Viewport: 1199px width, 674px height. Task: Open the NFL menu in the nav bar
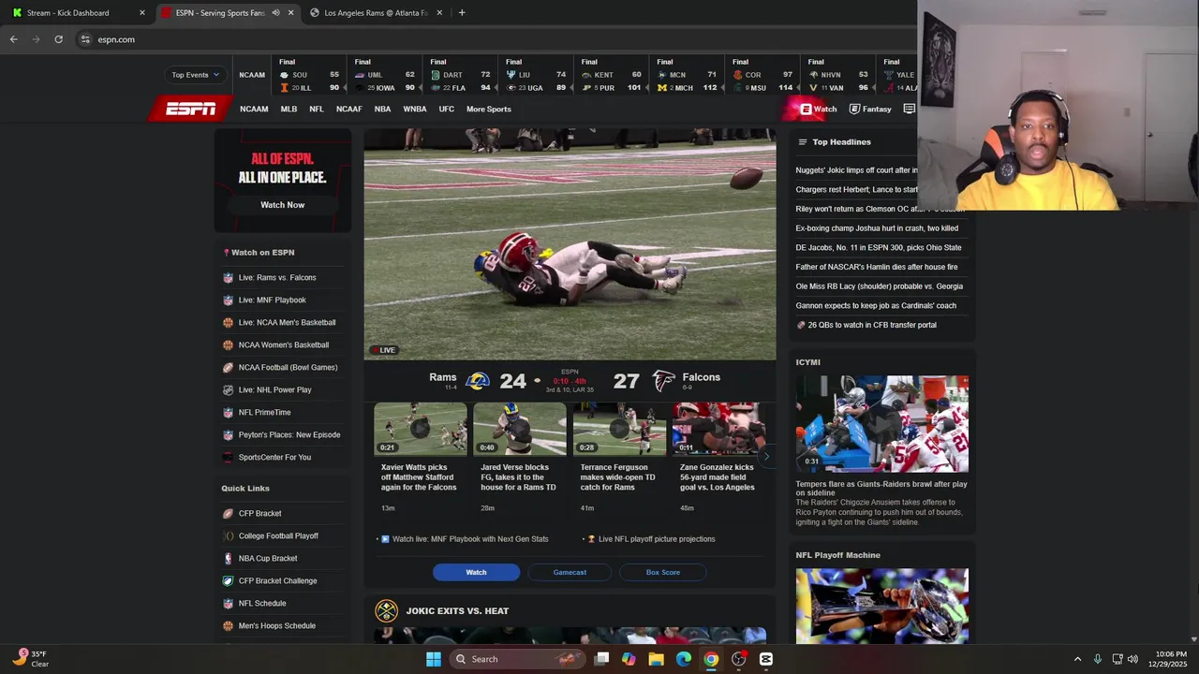click(x=317, y=110)
